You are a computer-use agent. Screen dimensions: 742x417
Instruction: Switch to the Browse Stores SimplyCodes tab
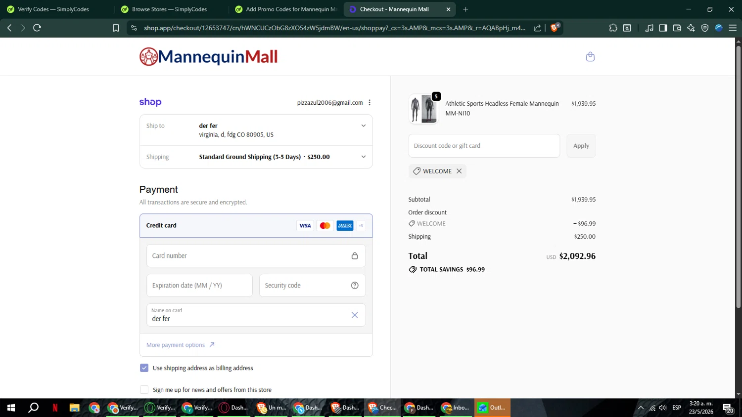171,9
